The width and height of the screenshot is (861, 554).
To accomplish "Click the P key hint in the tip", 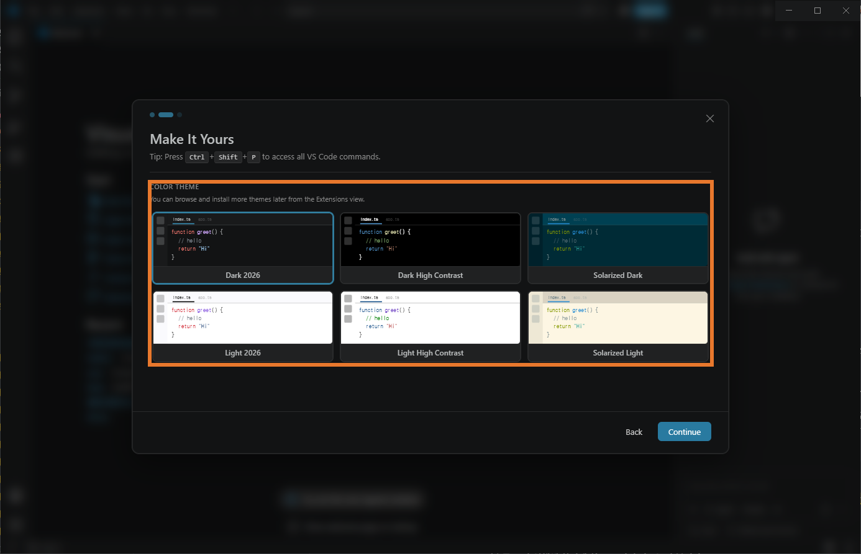I will point(253,157).
